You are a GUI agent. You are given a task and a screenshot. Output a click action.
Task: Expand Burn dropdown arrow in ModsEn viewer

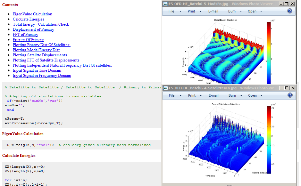click(x=241, y=12)
